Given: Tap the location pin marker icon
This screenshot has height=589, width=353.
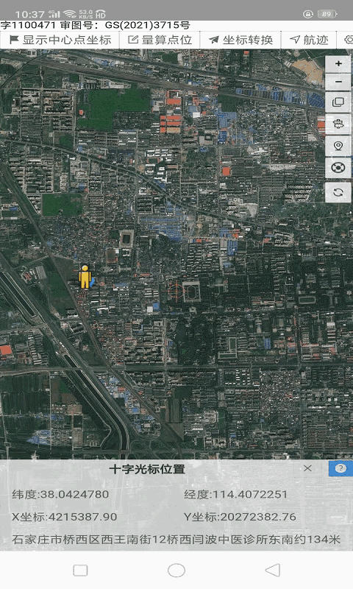Looking at the screenshot, I should [338, 145].
